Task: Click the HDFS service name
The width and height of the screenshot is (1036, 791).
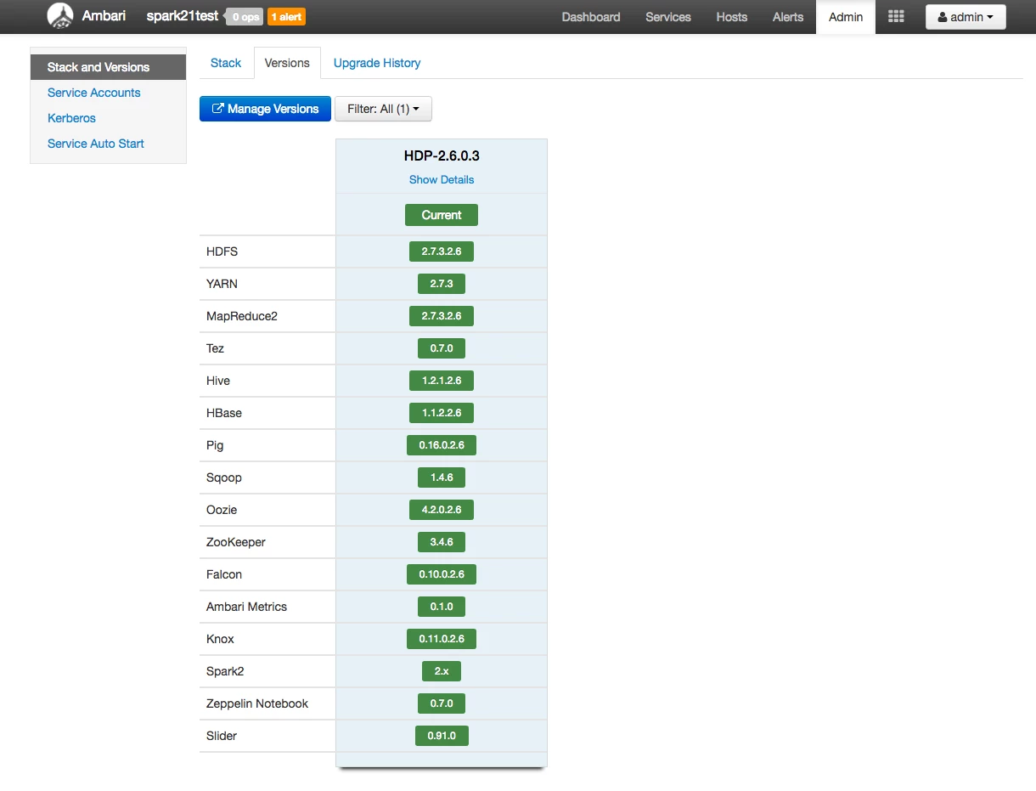Action: click(x=222, y=251)
